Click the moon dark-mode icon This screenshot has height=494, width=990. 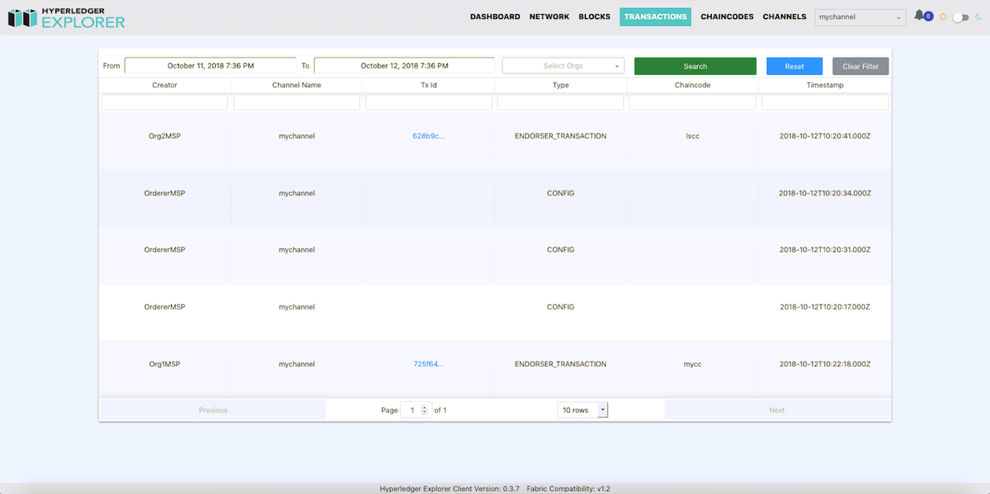tap(977, 17)
